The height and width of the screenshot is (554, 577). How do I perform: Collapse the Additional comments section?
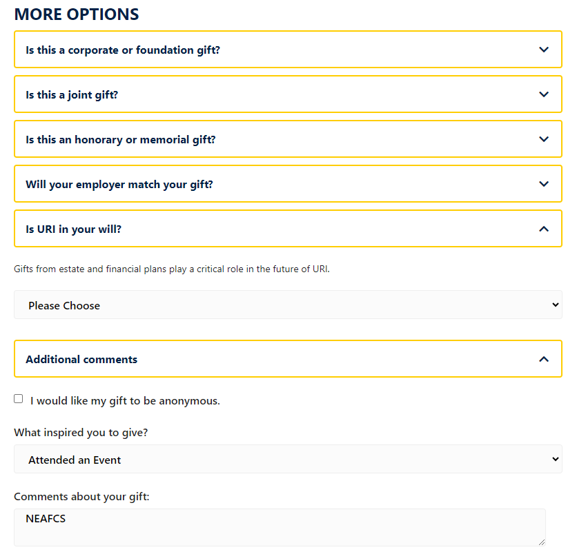coord(288,359)
